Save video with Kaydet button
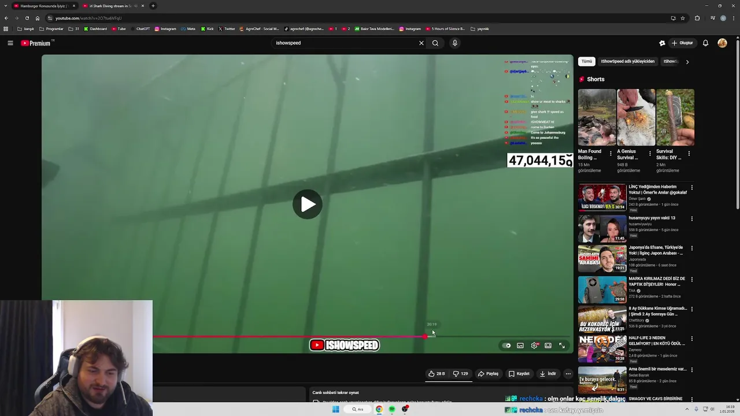This screenshot has width=740, height=416. [519, 374]
